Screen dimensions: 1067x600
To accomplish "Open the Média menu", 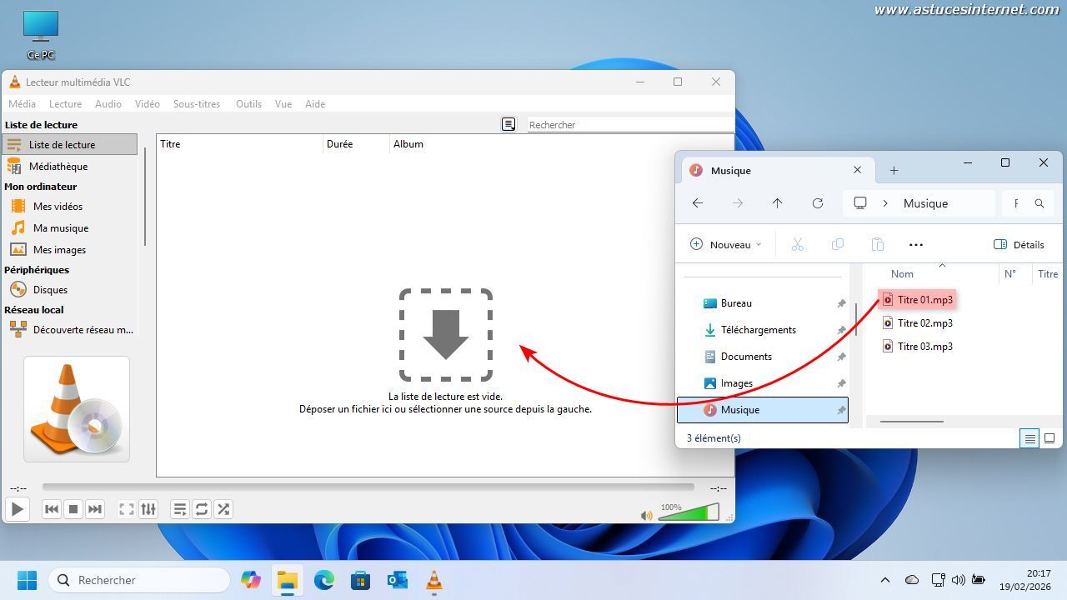I will point(22,104).
